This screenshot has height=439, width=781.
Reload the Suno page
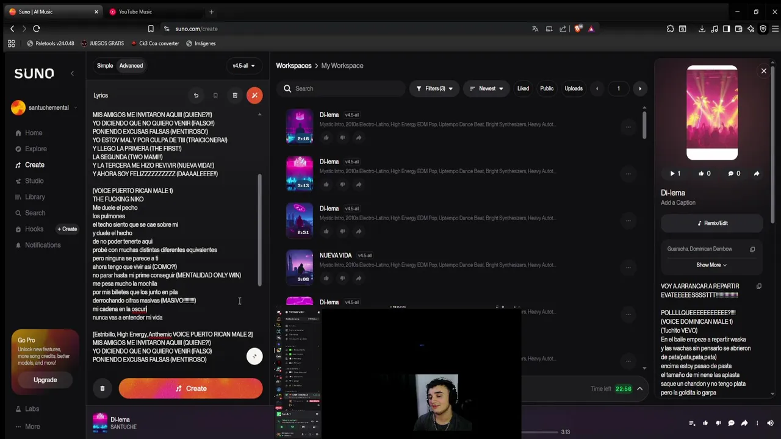[x=37, y=29]
